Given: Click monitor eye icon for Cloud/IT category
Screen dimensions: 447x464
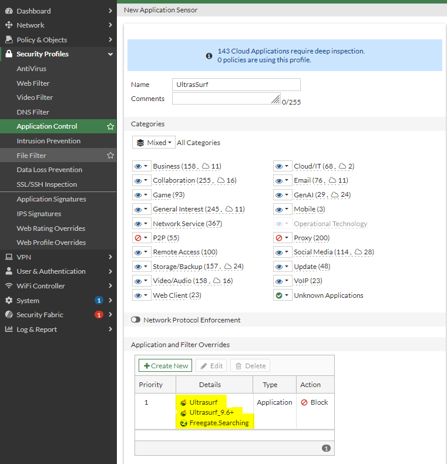Looking at the screenshot, I should coord(279,166).
